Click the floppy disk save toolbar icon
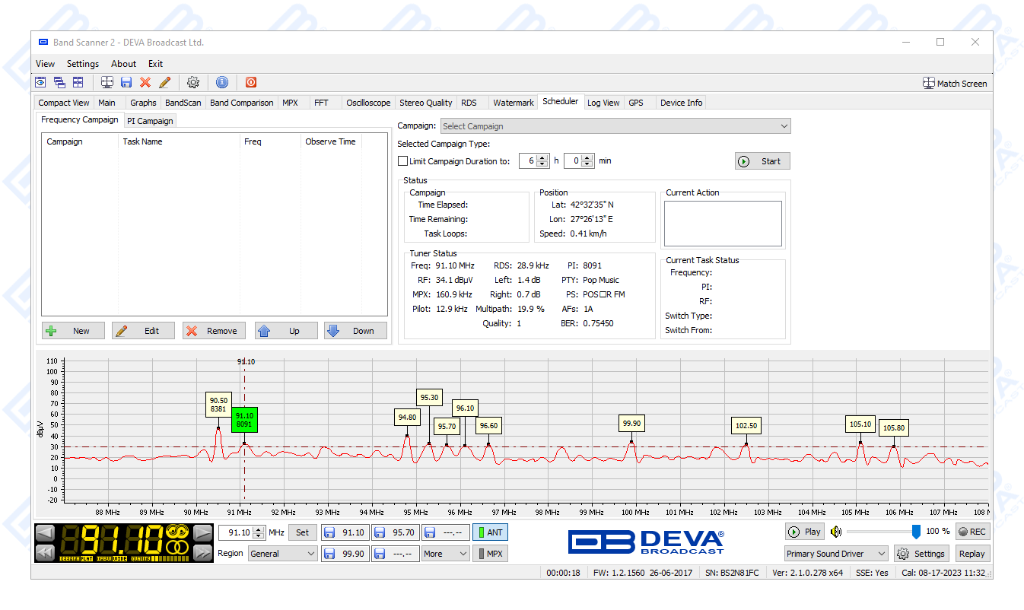This screenshot has height=610, width=1024. [x=126, y=82]
